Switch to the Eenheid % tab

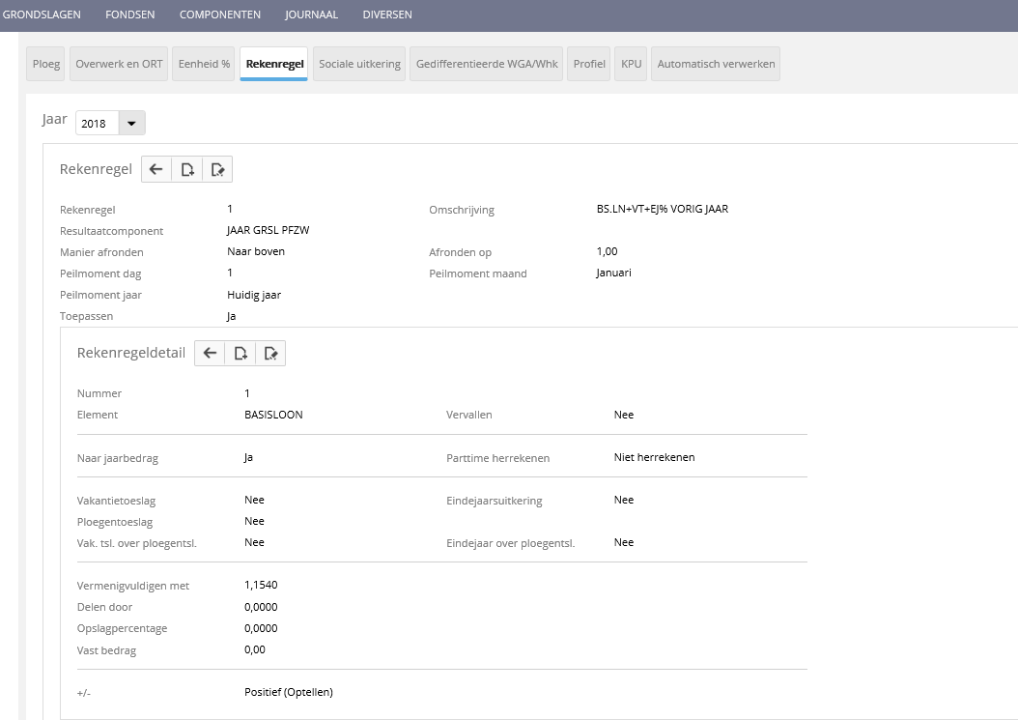(x=204, y=64)
